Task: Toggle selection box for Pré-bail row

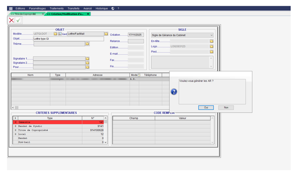Action: [15, 142]
